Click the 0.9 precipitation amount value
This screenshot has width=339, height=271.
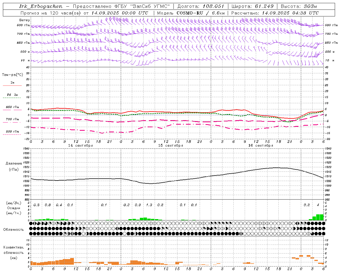click(138, 205)
